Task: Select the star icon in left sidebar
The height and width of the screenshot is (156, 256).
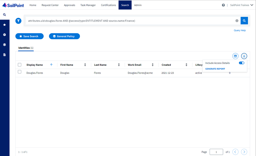Action: tap(4, 25)
